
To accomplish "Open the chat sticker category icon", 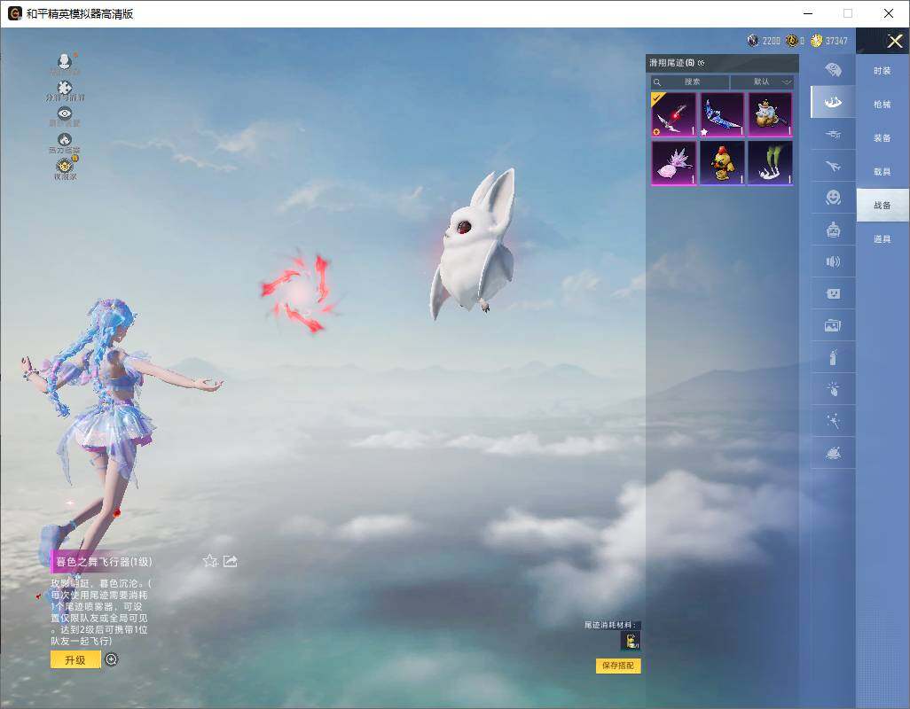I will tap(834, 293).
